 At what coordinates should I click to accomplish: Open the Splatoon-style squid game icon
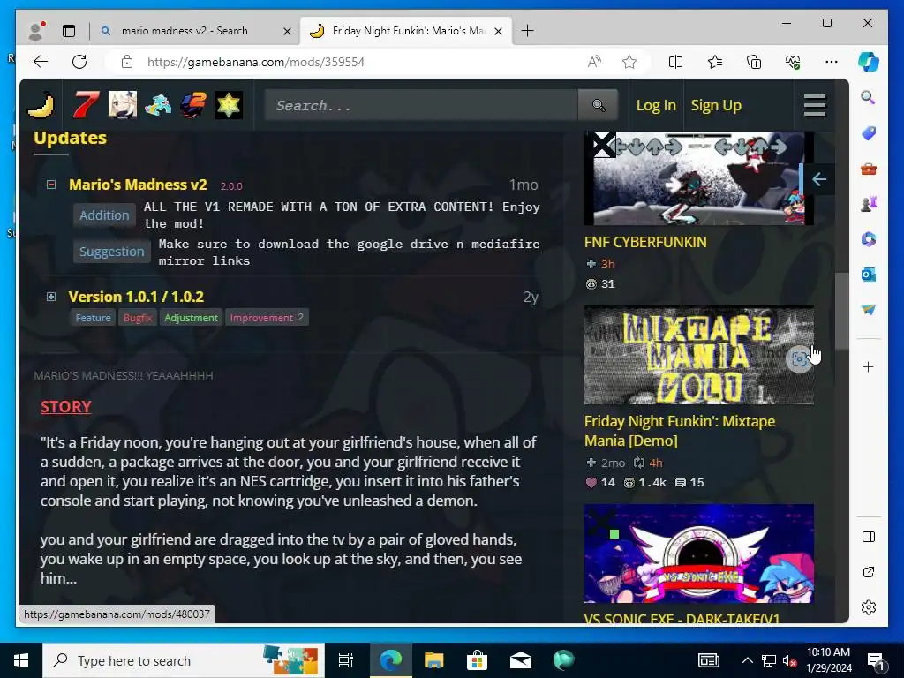click(158, 105)
